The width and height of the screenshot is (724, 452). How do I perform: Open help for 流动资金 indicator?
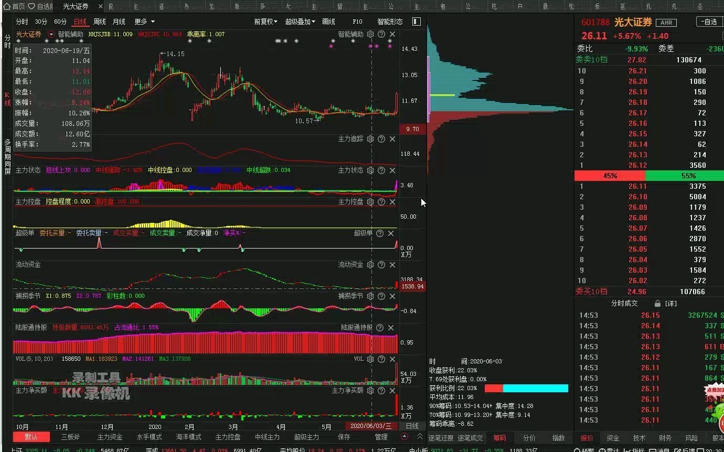point(381,265)
